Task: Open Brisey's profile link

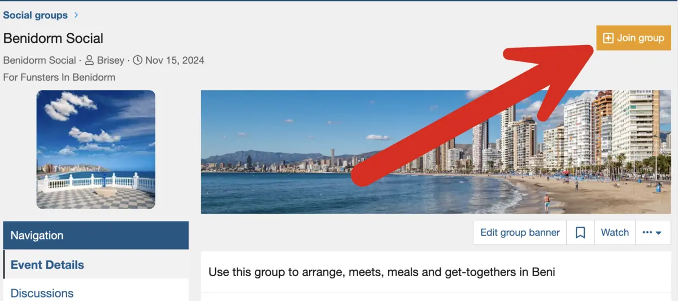Action: click(110, 60)
